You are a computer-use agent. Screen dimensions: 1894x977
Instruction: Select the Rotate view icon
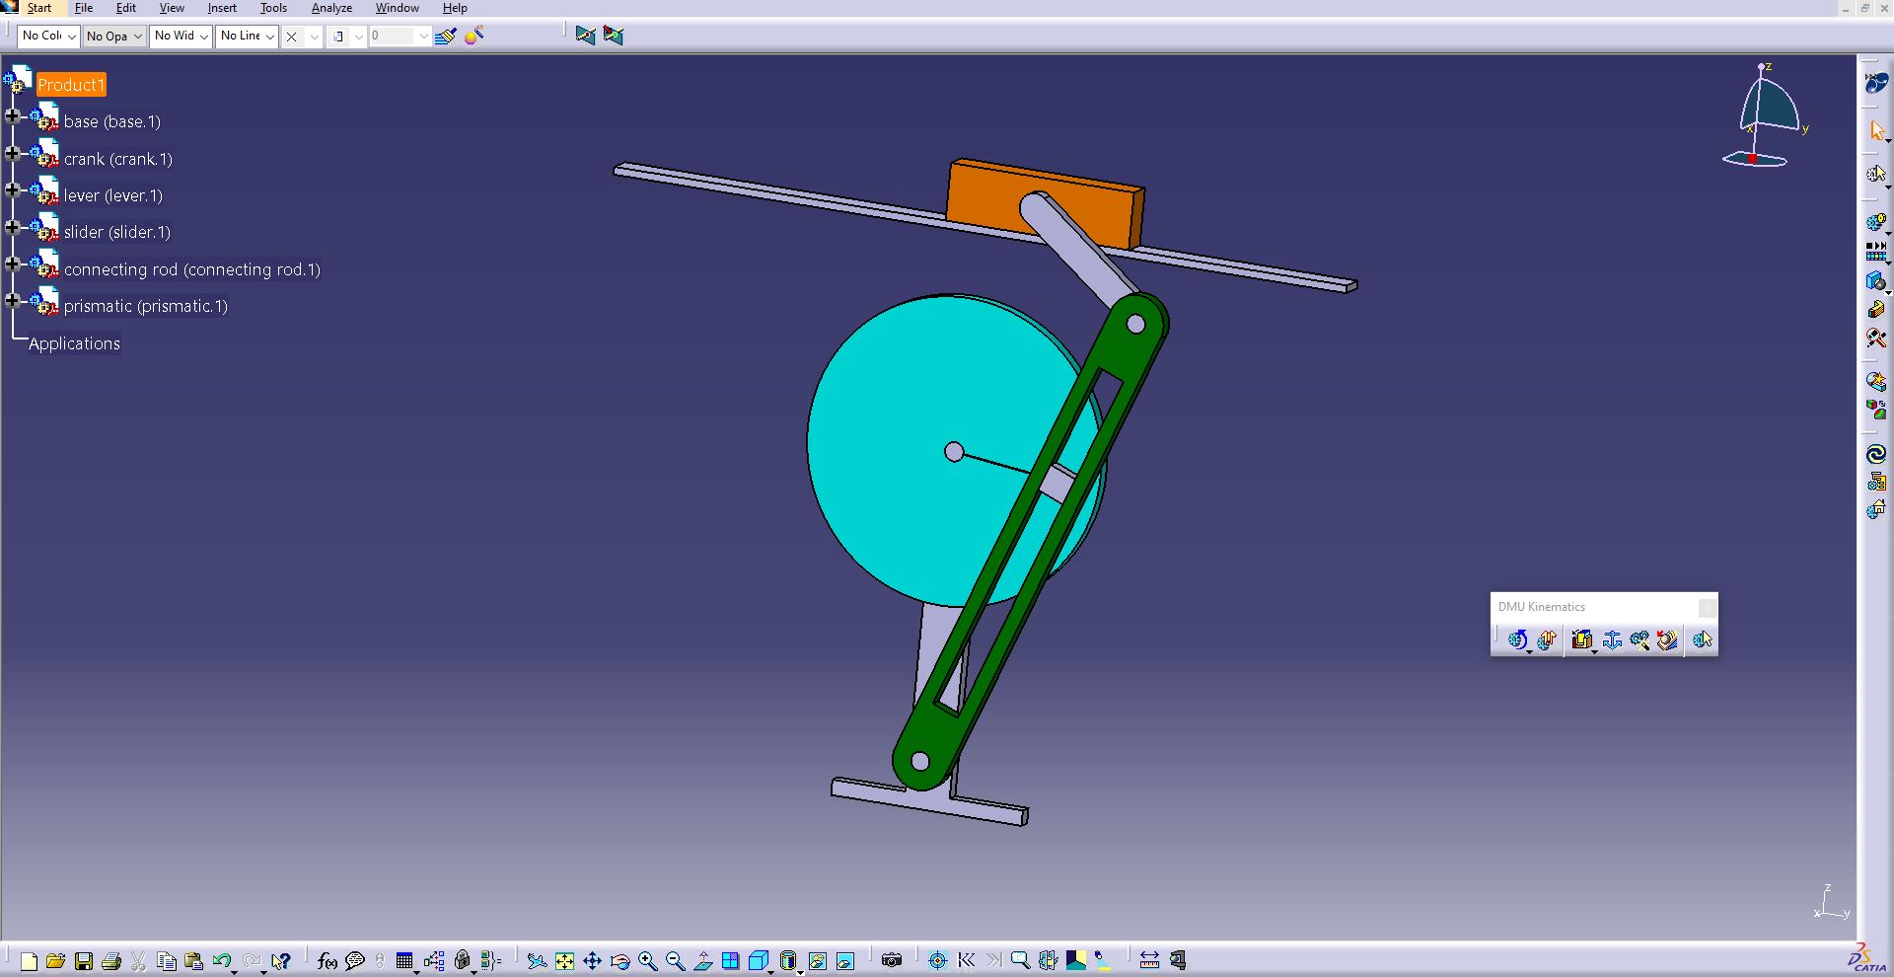[620, 960]
